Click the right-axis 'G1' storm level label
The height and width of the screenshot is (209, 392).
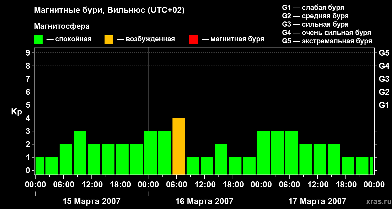tap(384, 105)
